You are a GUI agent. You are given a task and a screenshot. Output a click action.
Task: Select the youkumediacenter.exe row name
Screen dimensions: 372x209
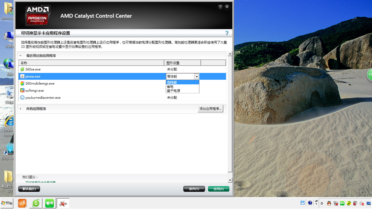pos(43,97)
